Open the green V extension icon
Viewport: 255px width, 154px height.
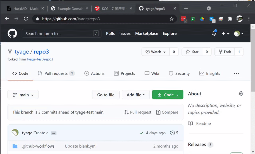click(193, 19)
